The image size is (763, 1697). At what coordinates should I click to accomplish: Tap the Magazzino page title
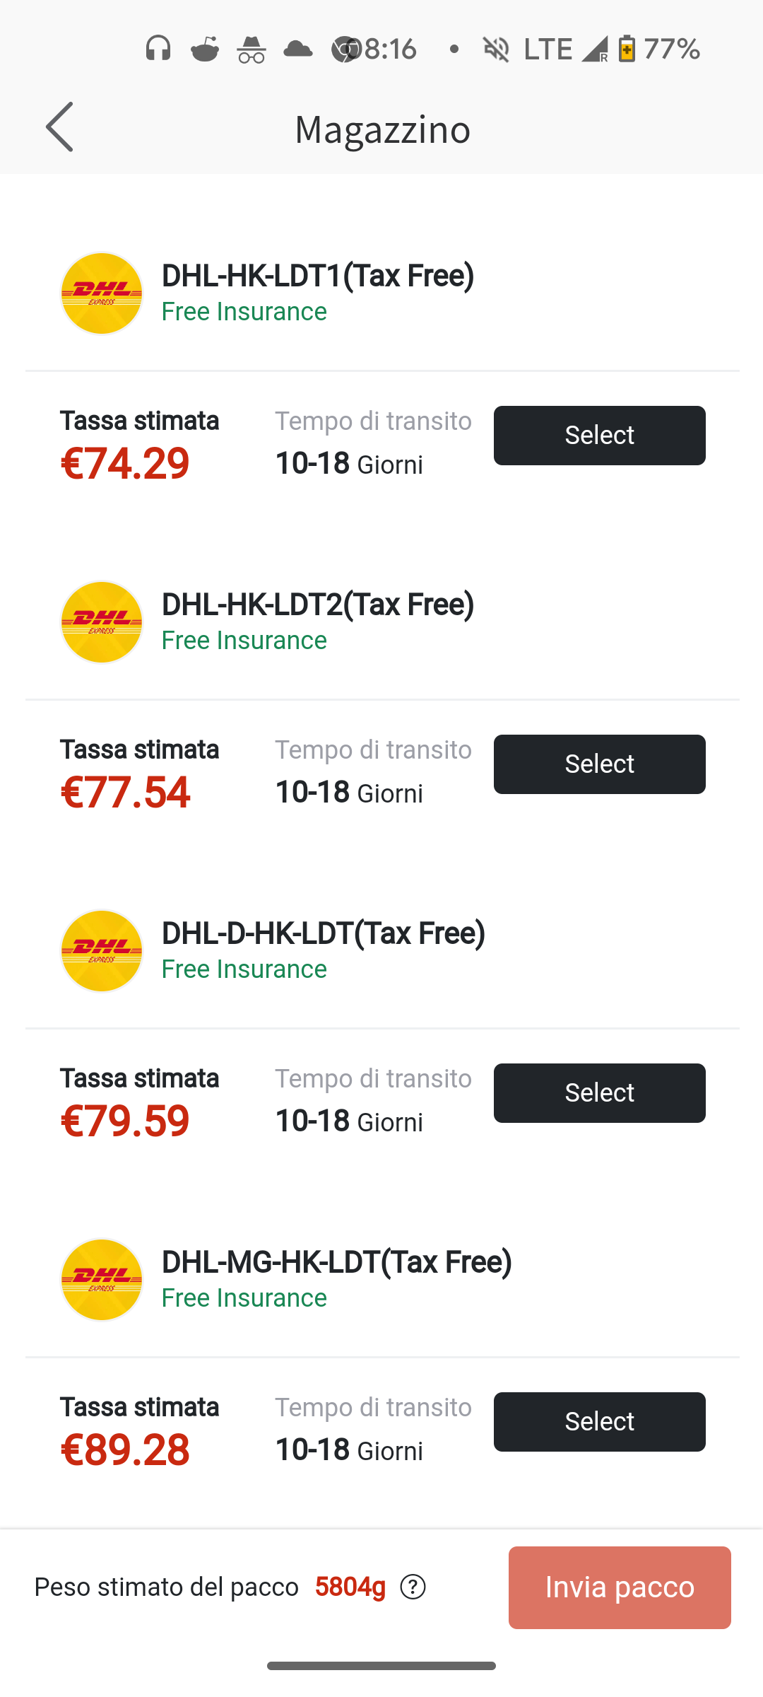[x=382, y=129]
